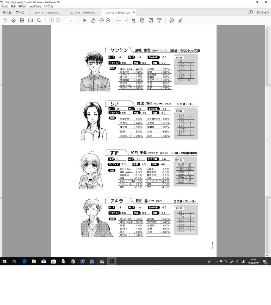Switch to the ツール tab

(20, 12)
